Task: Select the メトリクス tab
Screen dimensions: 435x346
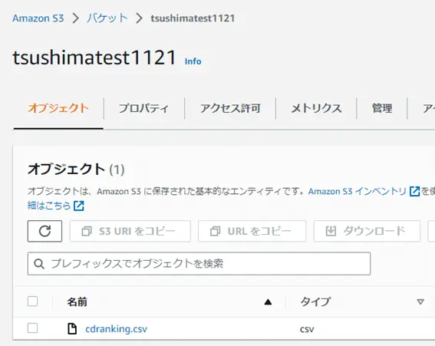Action: [316, 108]
